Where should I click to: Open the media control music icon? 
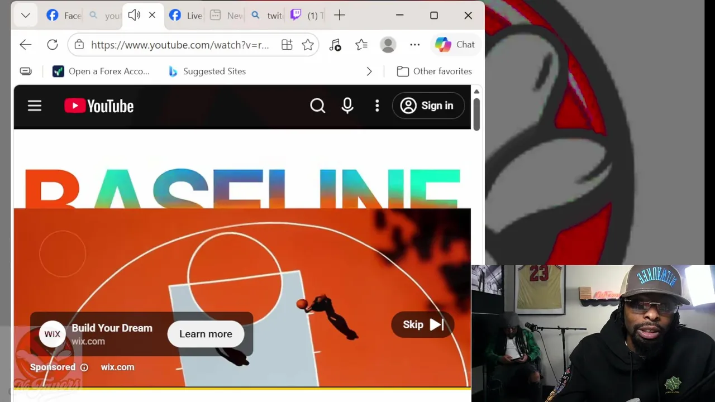(335, 45)
